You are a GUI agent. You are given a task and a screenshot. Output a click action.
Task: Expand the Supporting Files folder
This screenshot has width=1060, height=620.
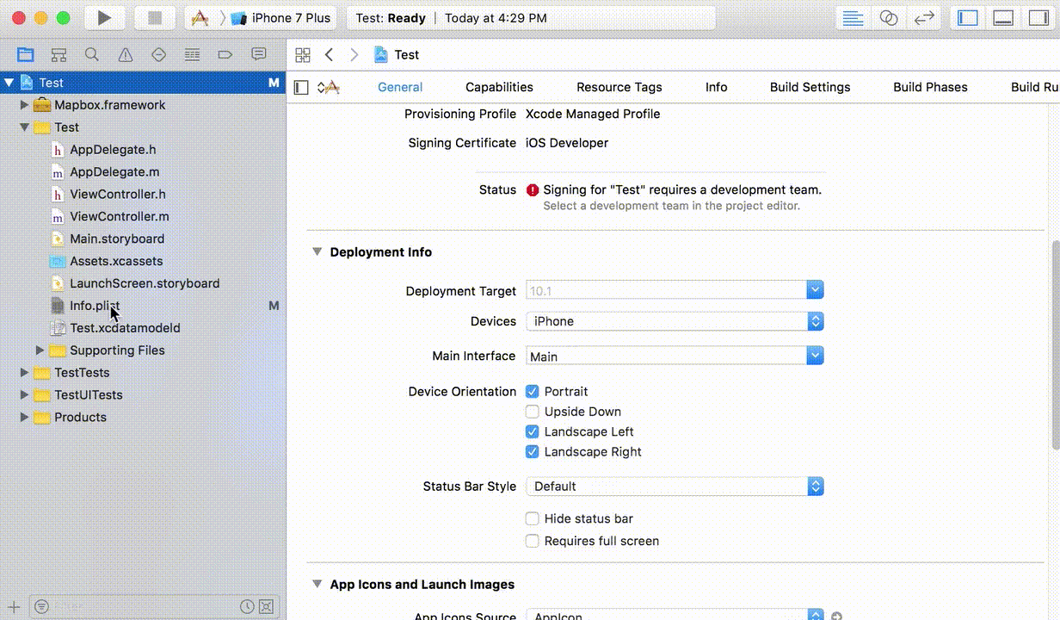pos(40,350)
